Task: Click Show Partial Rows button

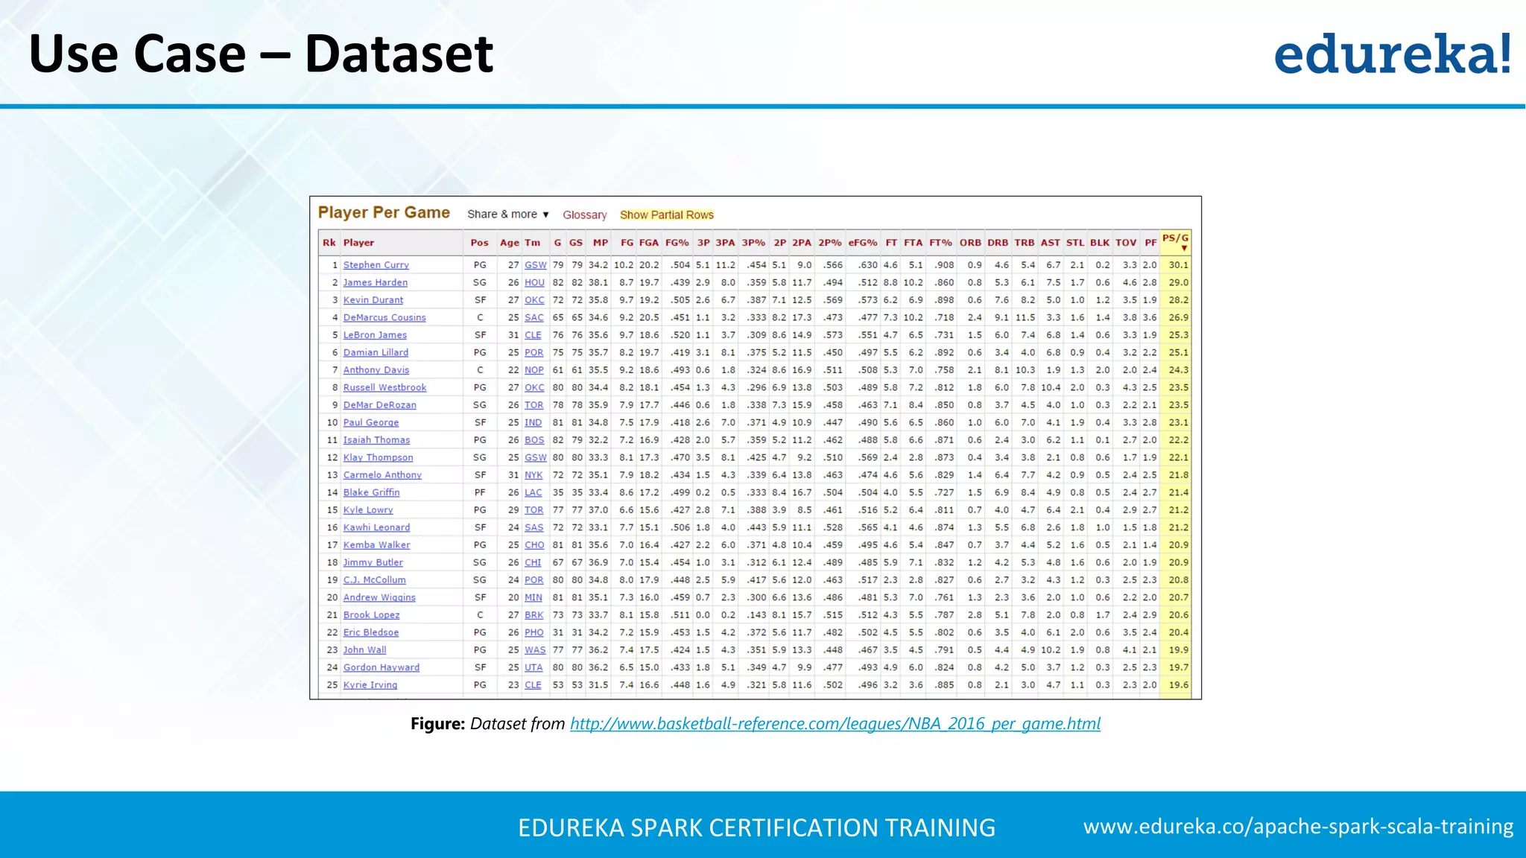Action: 666,215
